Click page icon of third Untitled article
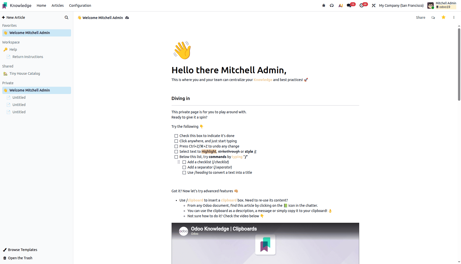The width and height of the screenshot is (461, 264). (x=9, y=112)
